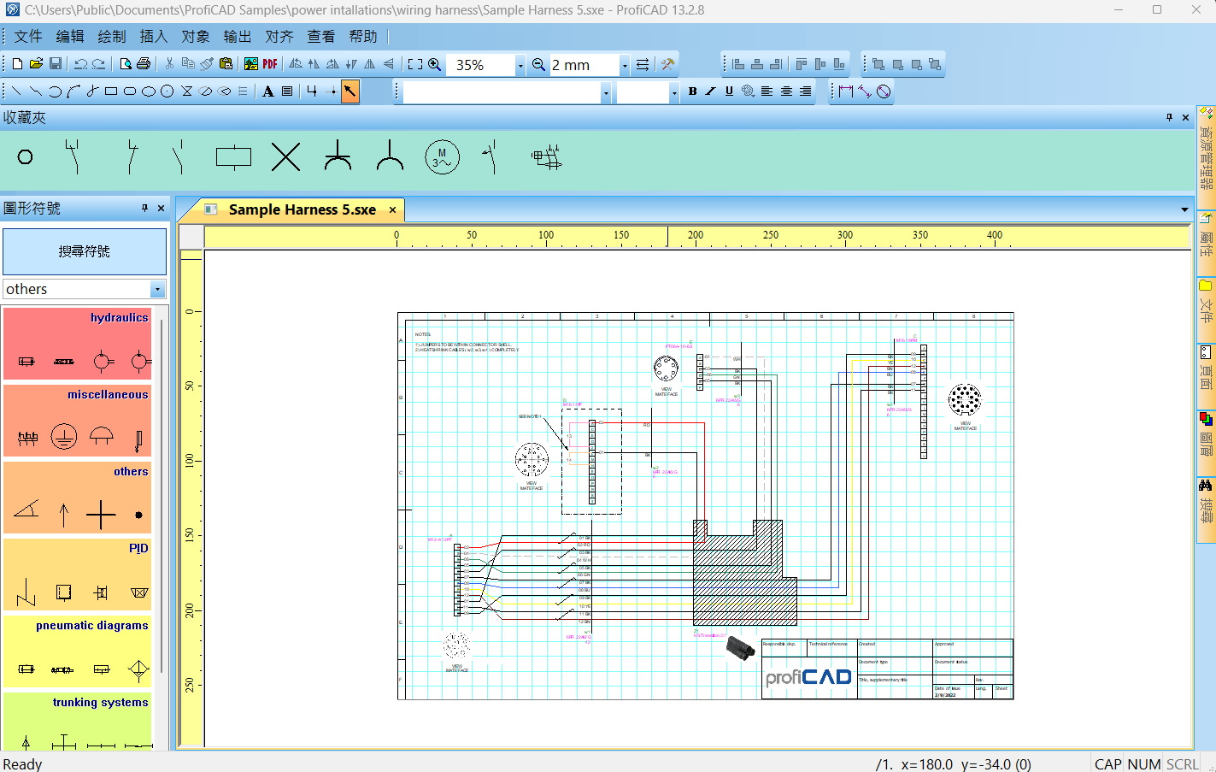This screenshot has height=772, width=1216.
Task: Click the print icon in toolbar
Action: [144, 64]
